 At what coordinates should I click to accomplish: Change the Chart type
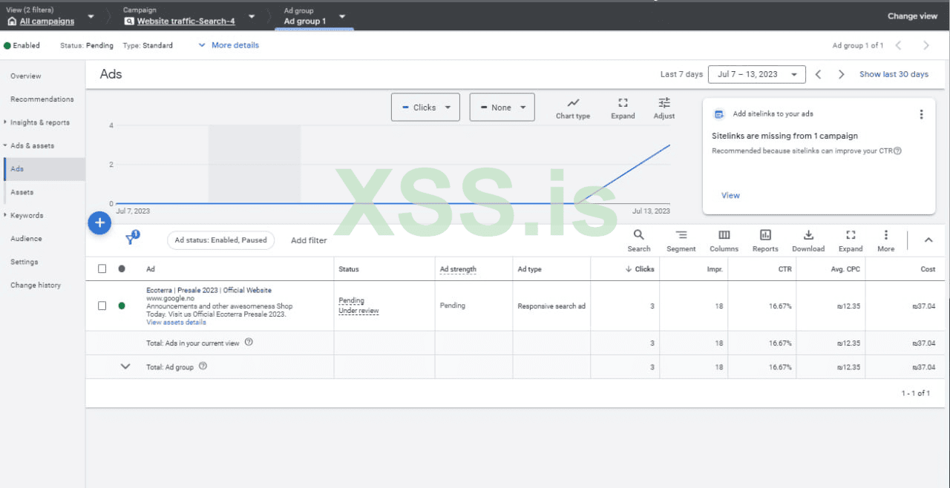tap(573, 108)
